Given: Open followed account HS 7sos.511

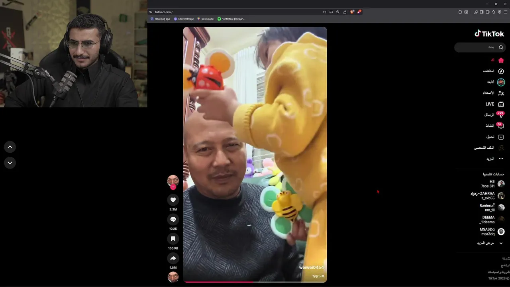Looking at the screenshot, I should (x=492, y=184).
